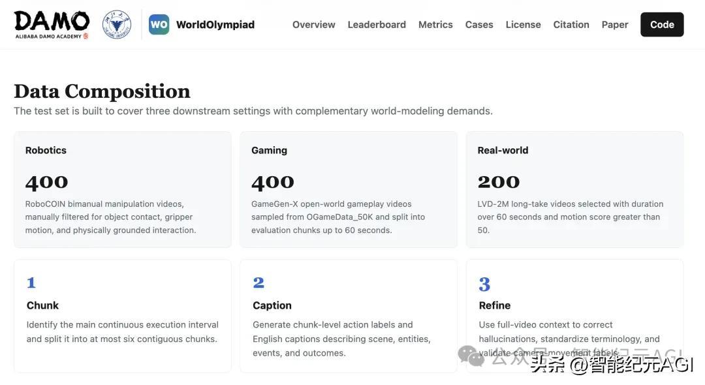Screen dimensions: 705x385
Task: Select the chunk-level action labels description
Action: tap(341, 339)
